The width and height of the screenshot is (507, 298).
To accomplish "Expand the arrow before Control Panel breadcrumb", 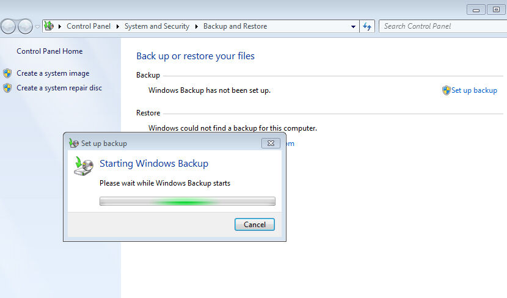I will (x=60, y=26).
